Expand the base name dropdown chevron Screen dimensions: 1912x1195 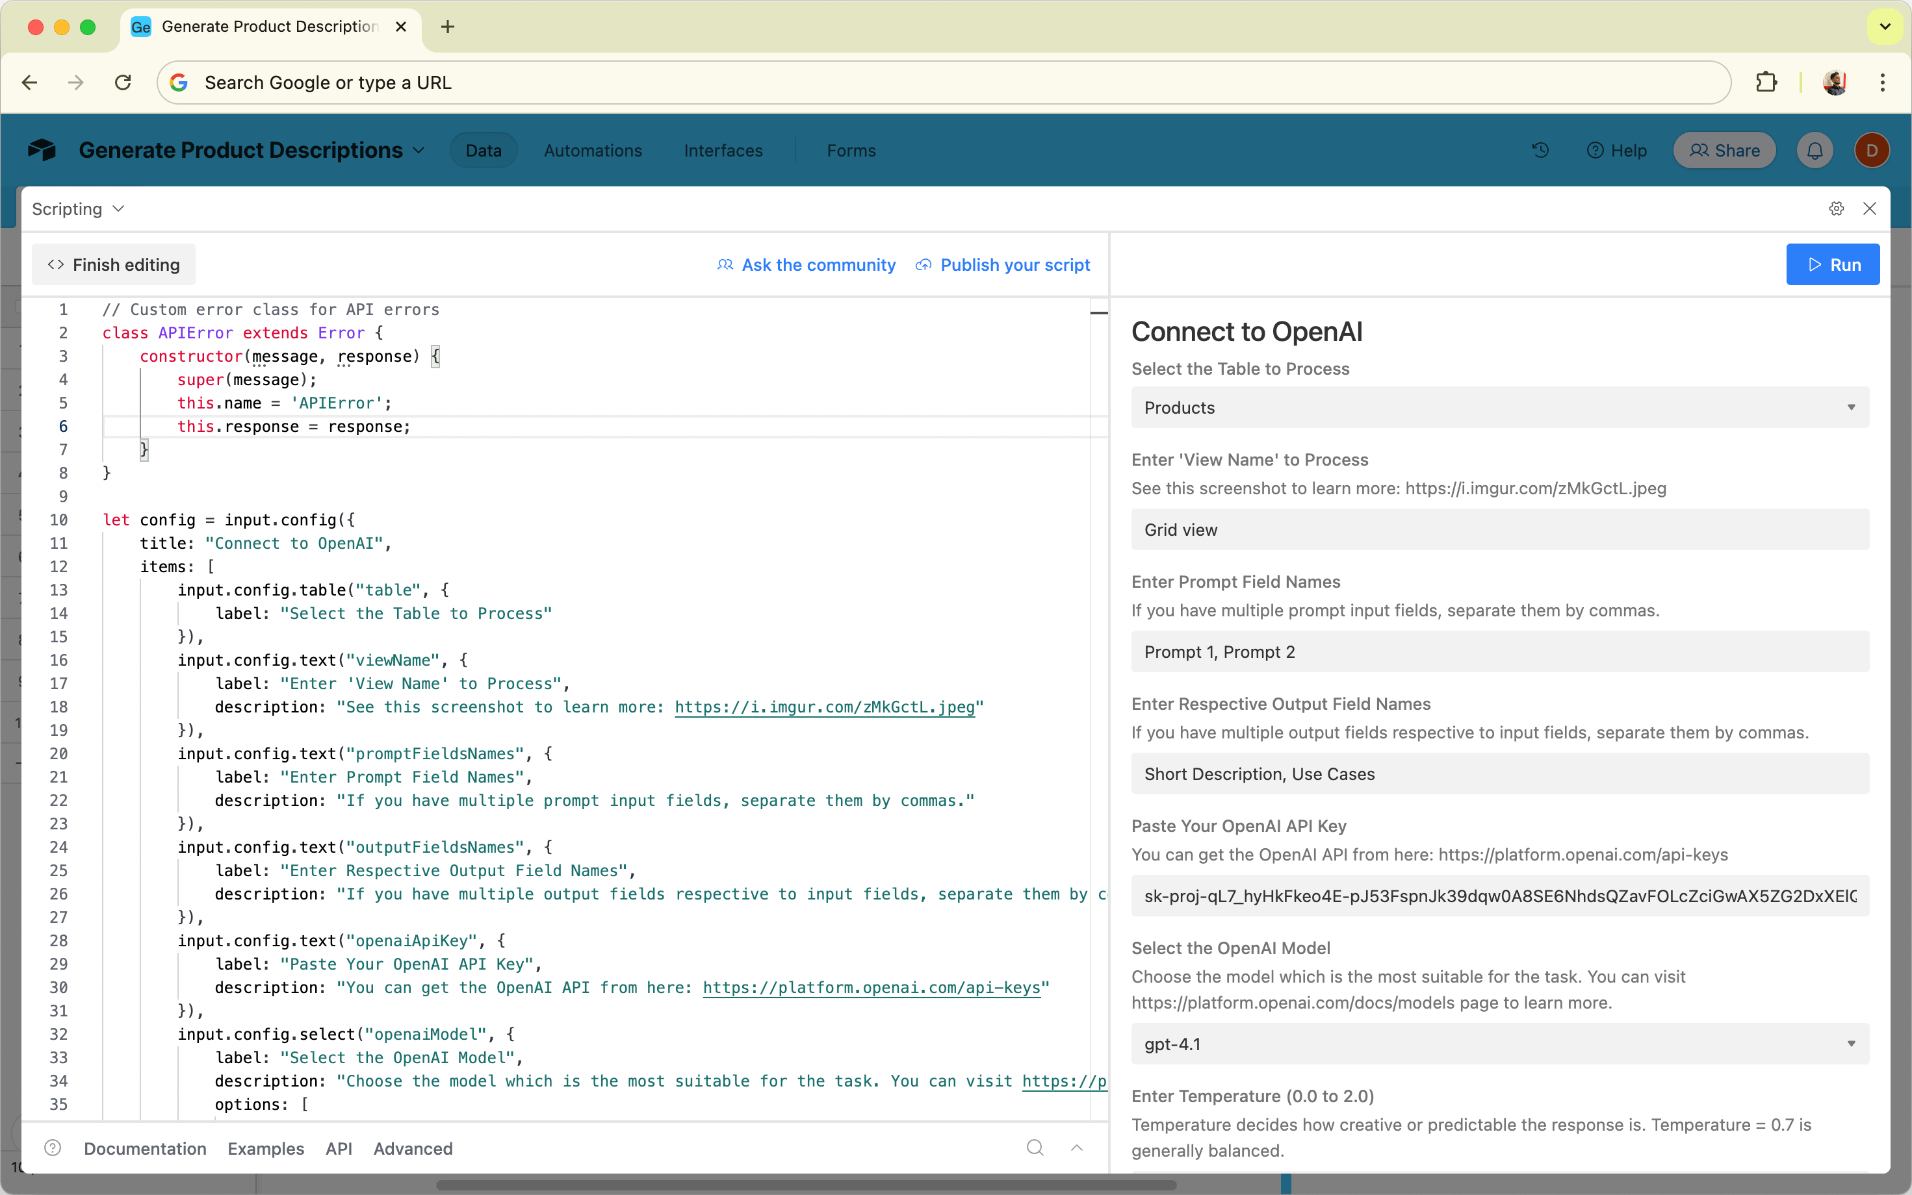tap(419, 150)
